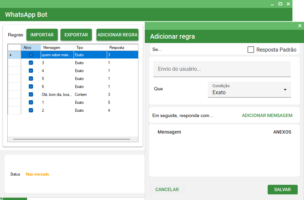Click the Tipo column header

(90, 48)
